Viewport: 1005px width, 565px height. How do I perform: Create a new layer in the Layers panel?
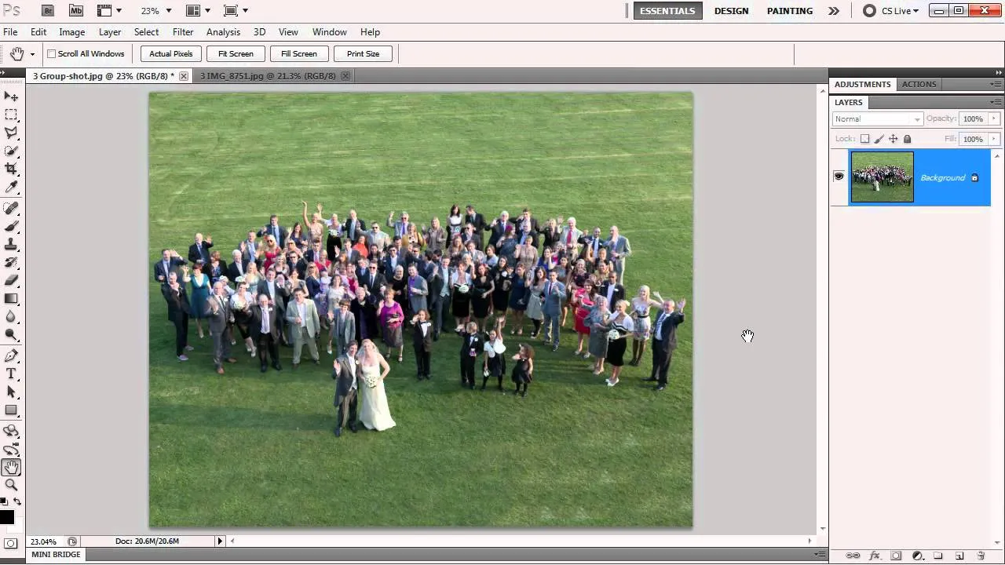tap(958, 555)
